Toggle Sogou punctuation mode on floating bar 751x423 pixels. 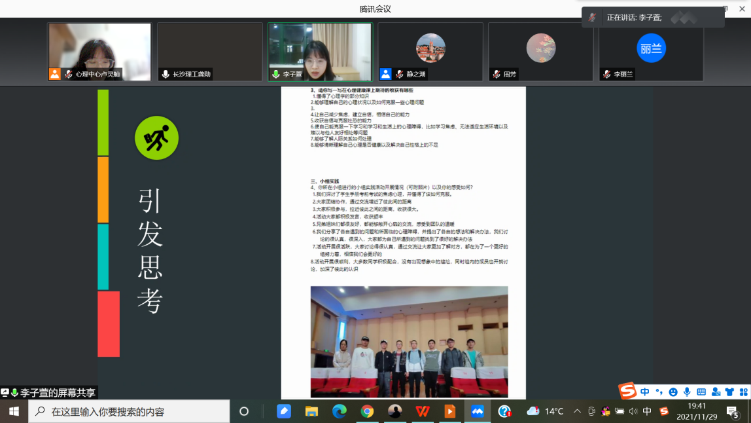659,392
